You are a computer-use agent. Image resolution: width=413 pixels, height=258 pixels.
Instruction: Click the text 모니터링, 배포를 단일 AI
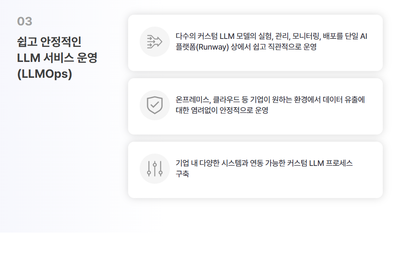point(330,36)
